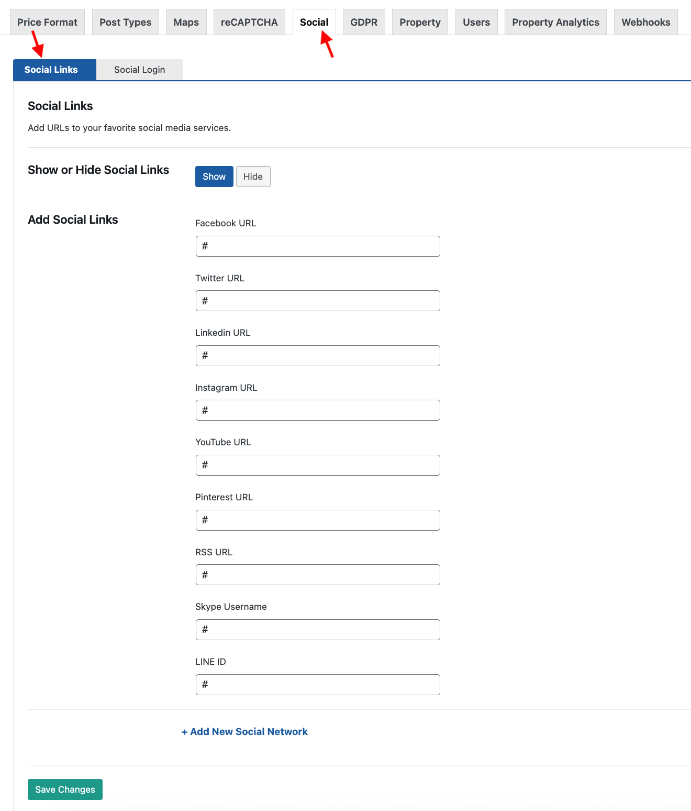The width and height of the screenshot is (691, 811).
Task: Click Add New Social Network link
Action: 244,732
